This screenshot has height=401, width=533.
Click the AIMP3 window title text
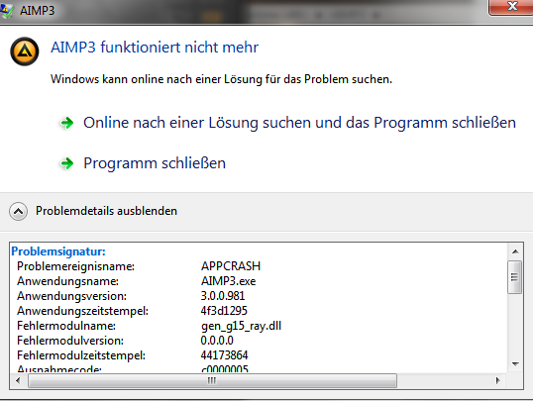coord(37,11)
